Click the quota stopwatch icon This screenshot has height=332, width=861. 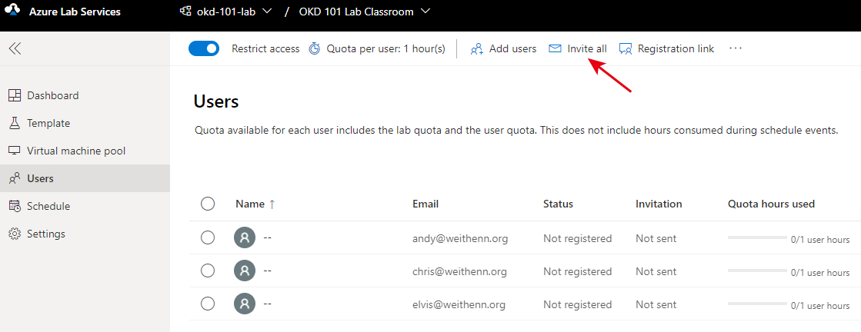click(x=314, y=49)
